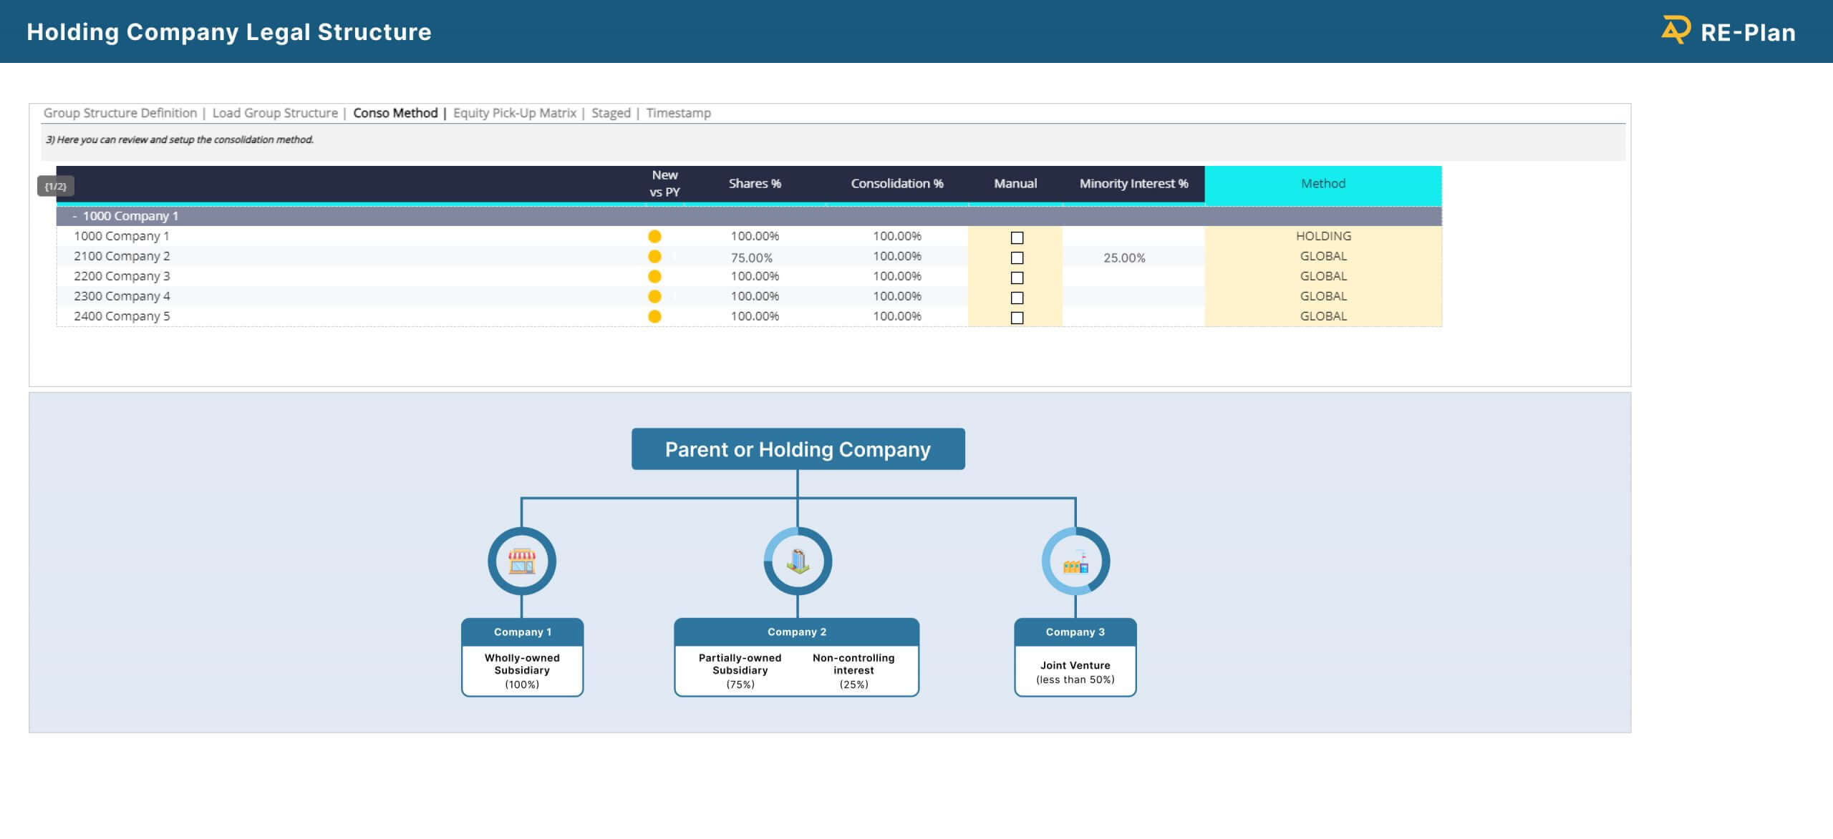
Task: Check the Manual box for 2100 Company 2
Action: (x=1017, y=258)
